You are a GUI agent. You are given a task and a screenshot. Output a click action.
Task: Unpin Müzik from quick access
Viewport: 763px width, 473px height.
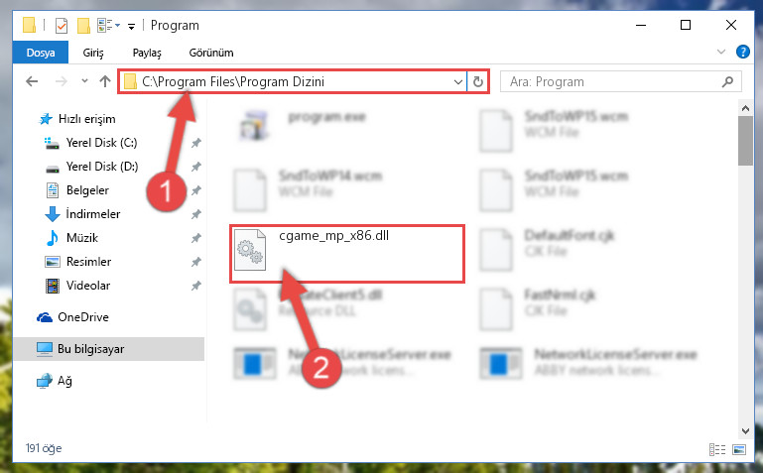point(196,238)
